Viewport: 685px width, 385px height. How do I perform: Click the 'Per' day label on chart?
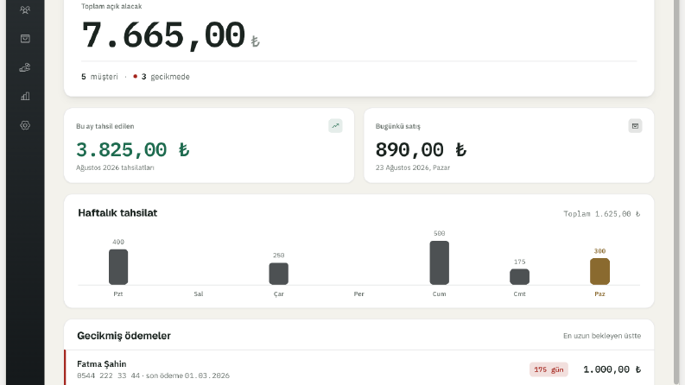tap(358, 293)
